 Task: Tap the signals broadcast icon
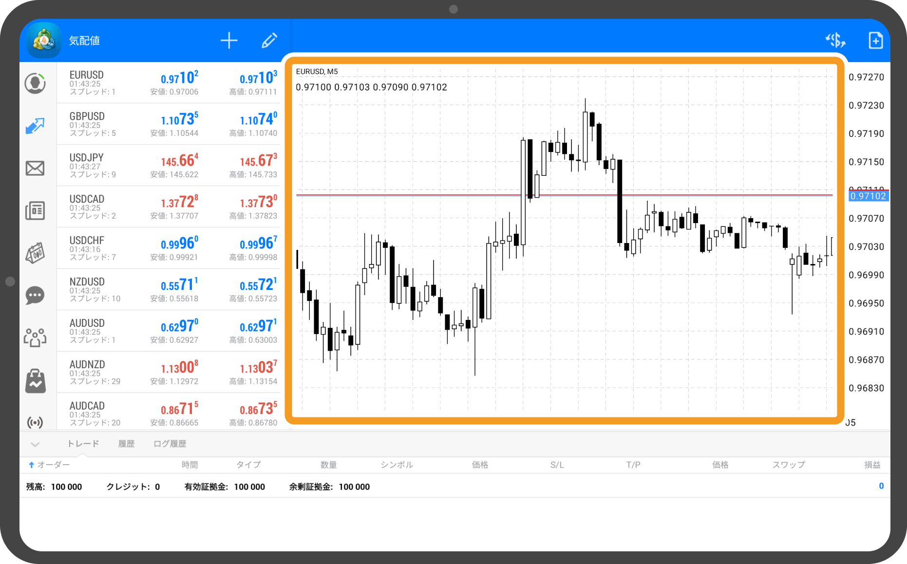[x=35, y=422]
